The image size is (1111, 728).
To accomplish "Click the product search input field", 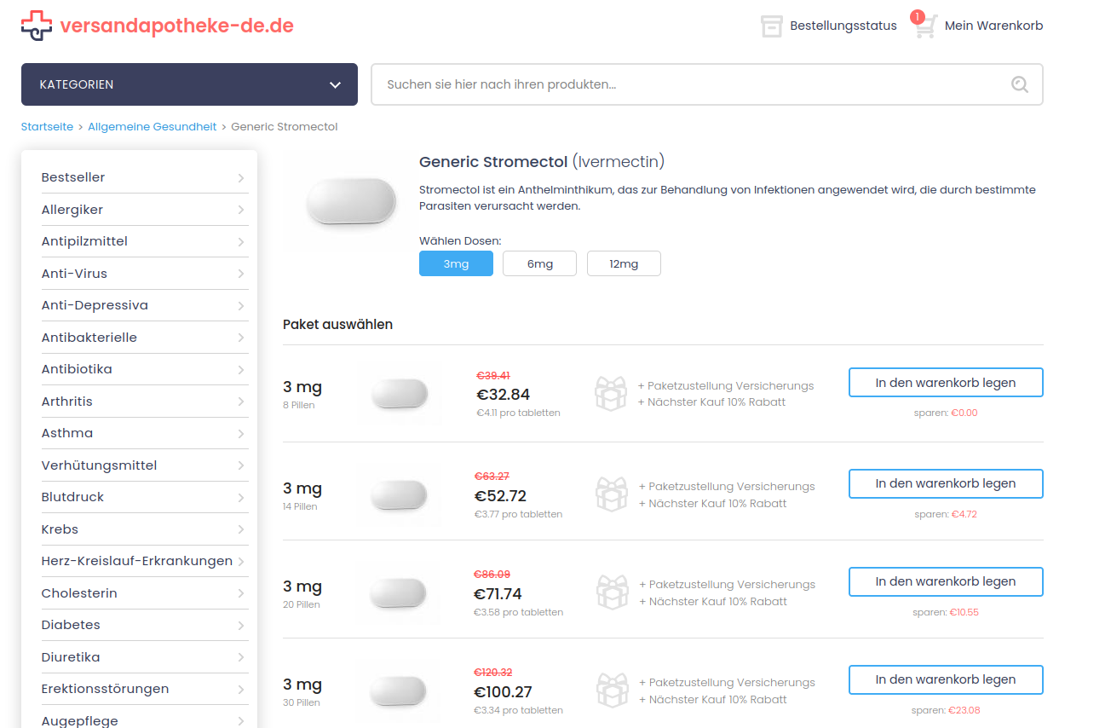I will [690, 84].
